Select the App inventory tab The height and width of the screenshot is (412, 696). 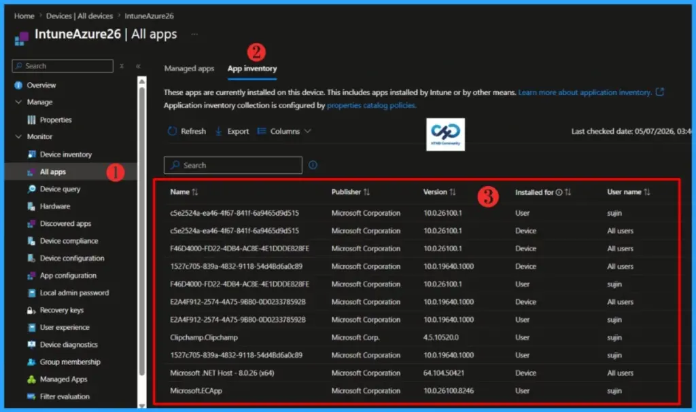[x=252, y=69]
